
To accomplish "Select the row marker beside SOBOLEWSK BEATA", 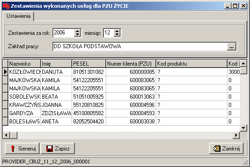I will coord(6,97).
